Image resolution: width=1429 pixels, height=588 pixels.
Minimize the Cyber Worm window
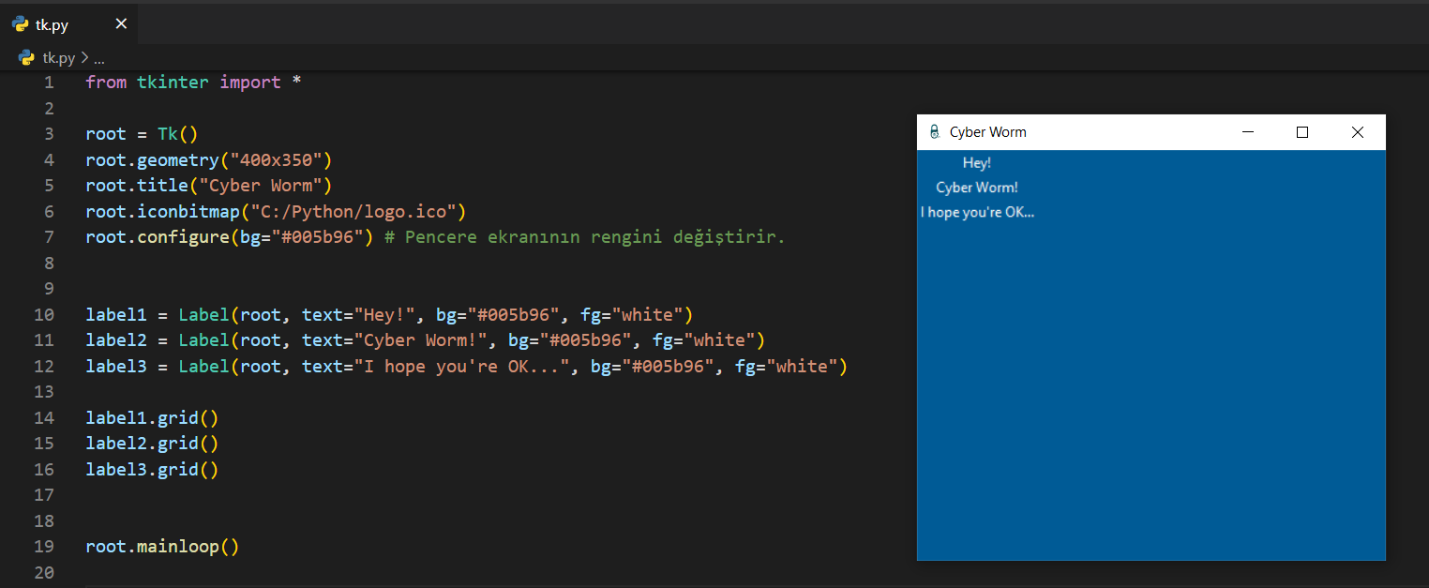click(1247, 132)
